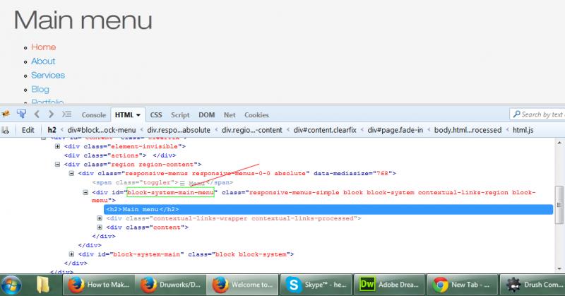Click HTML panel scroll down arrow

[x=559, y=268]
